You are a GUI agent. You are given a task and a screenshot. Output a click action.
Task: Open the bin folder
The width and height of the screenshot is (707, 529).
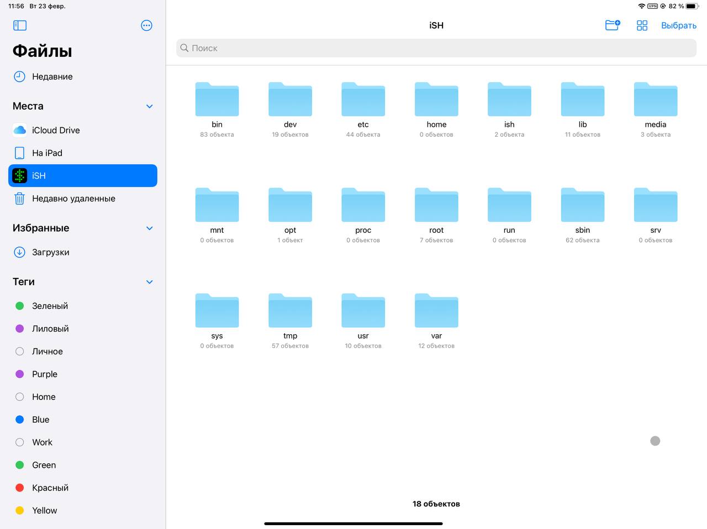(x=217, y=99)
